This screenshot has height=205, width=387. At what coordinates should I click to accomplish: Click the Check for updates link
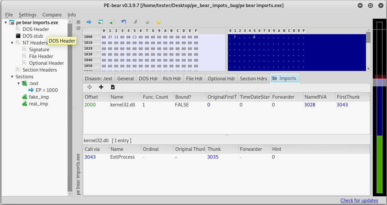pyautogui.click(x=359, y=200)
